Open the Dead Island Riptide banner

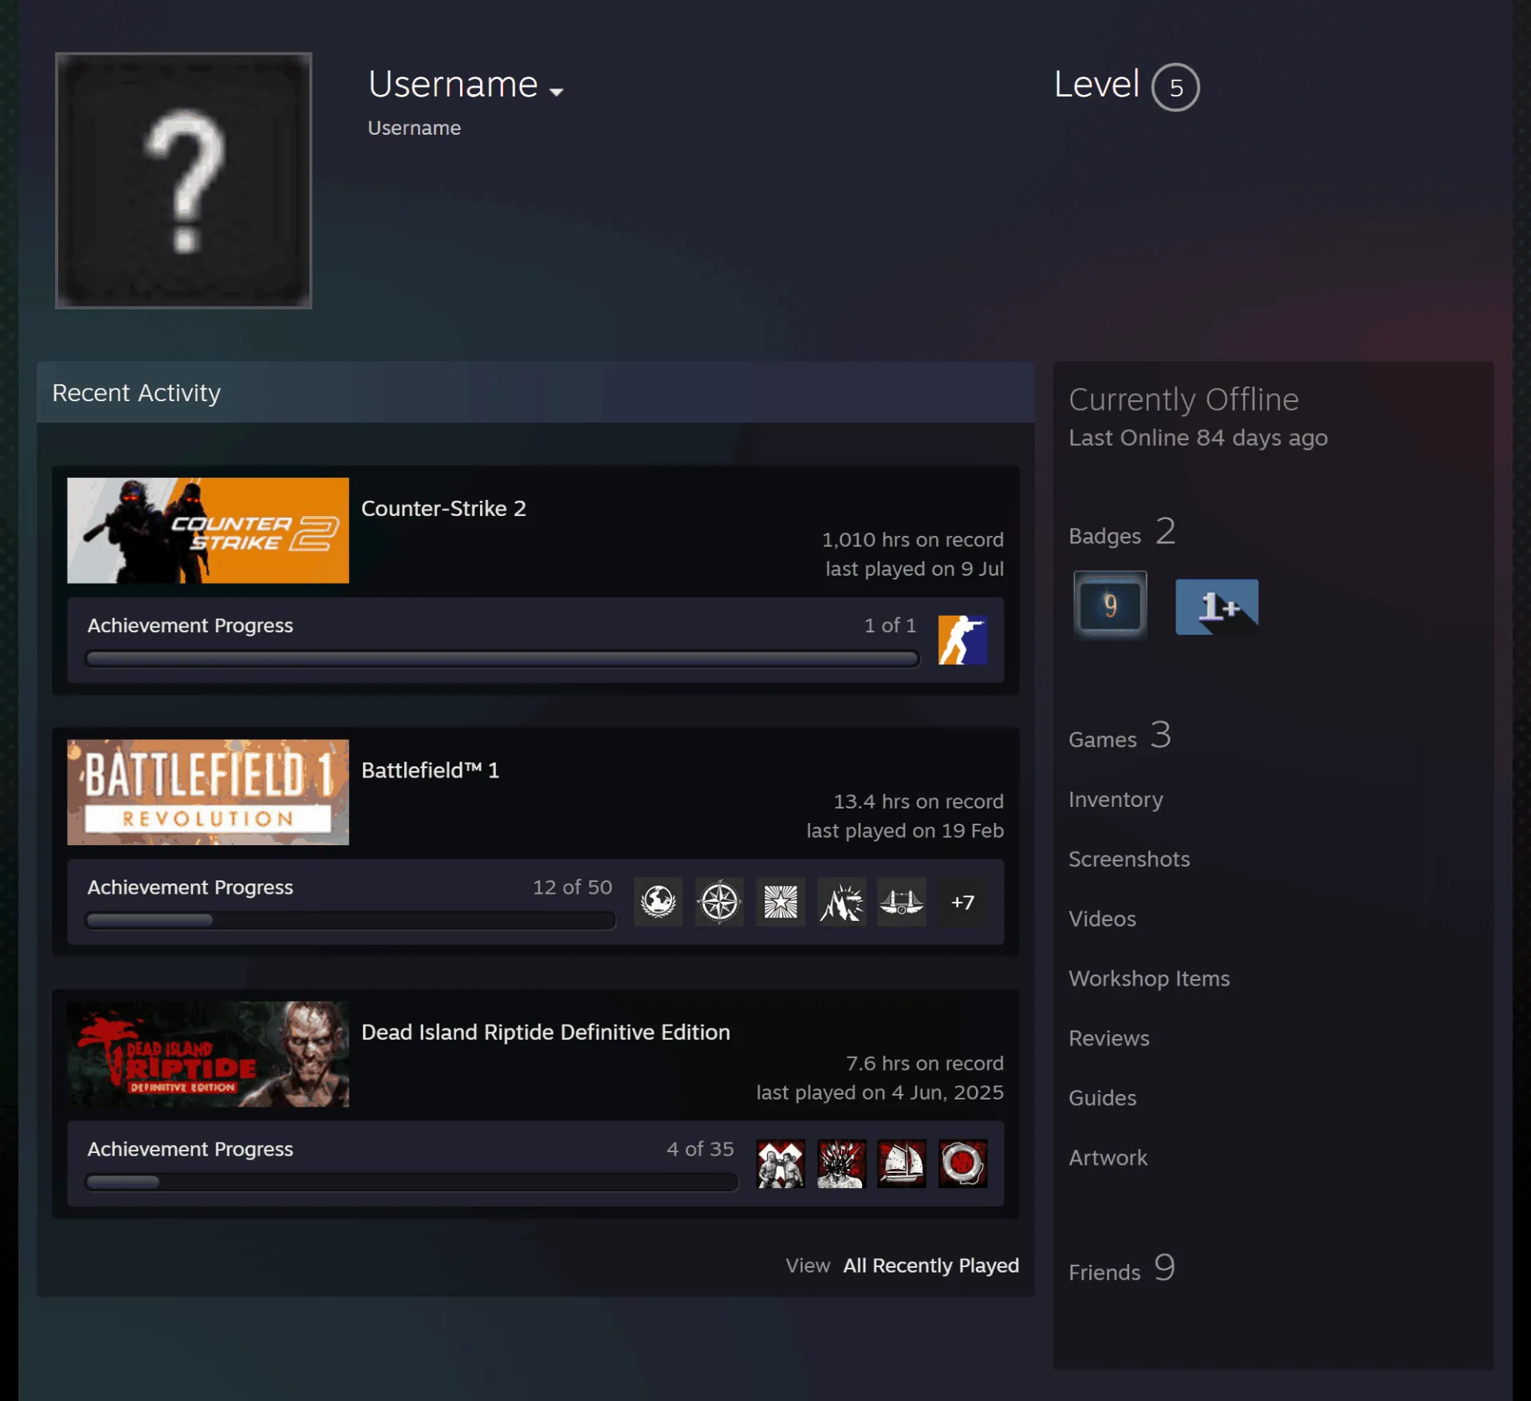pyautogui.click(x=208, y=1054)
